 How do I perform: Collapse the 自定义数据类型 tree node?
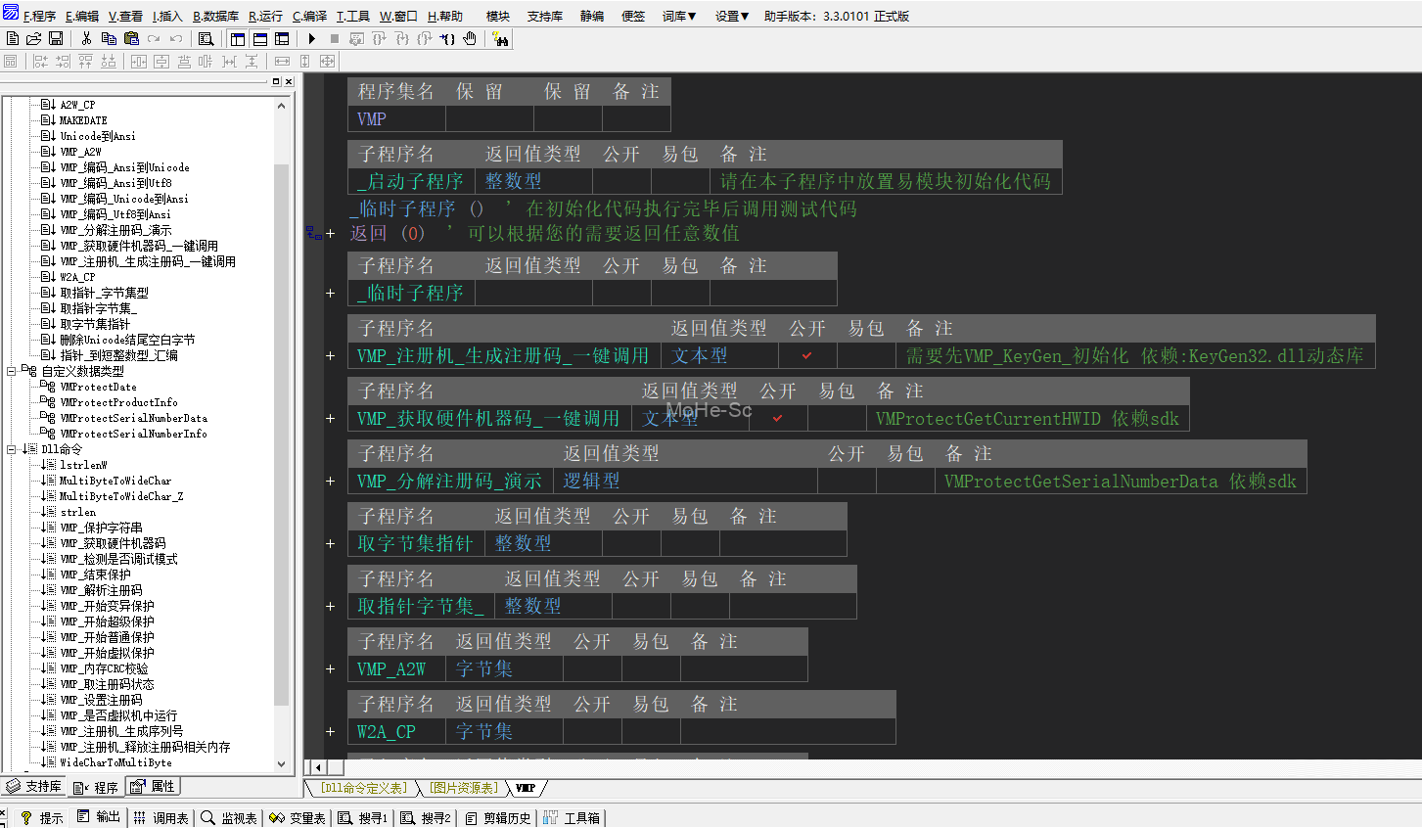point(12,371)
